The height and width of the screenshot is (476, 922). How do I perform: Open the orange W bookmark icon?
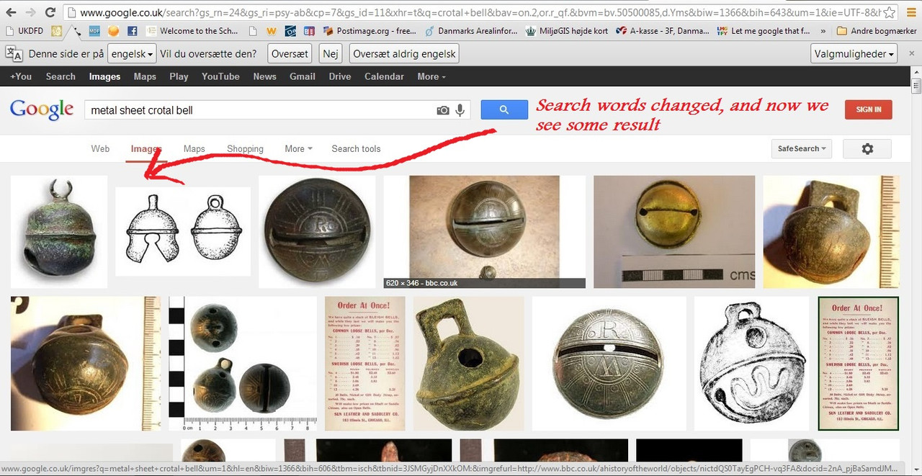271,31
